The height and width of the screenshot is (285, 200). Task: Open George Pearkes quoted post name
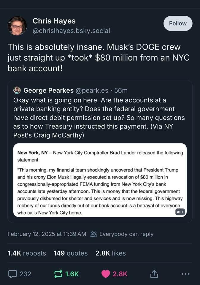(x=48, y=90)
